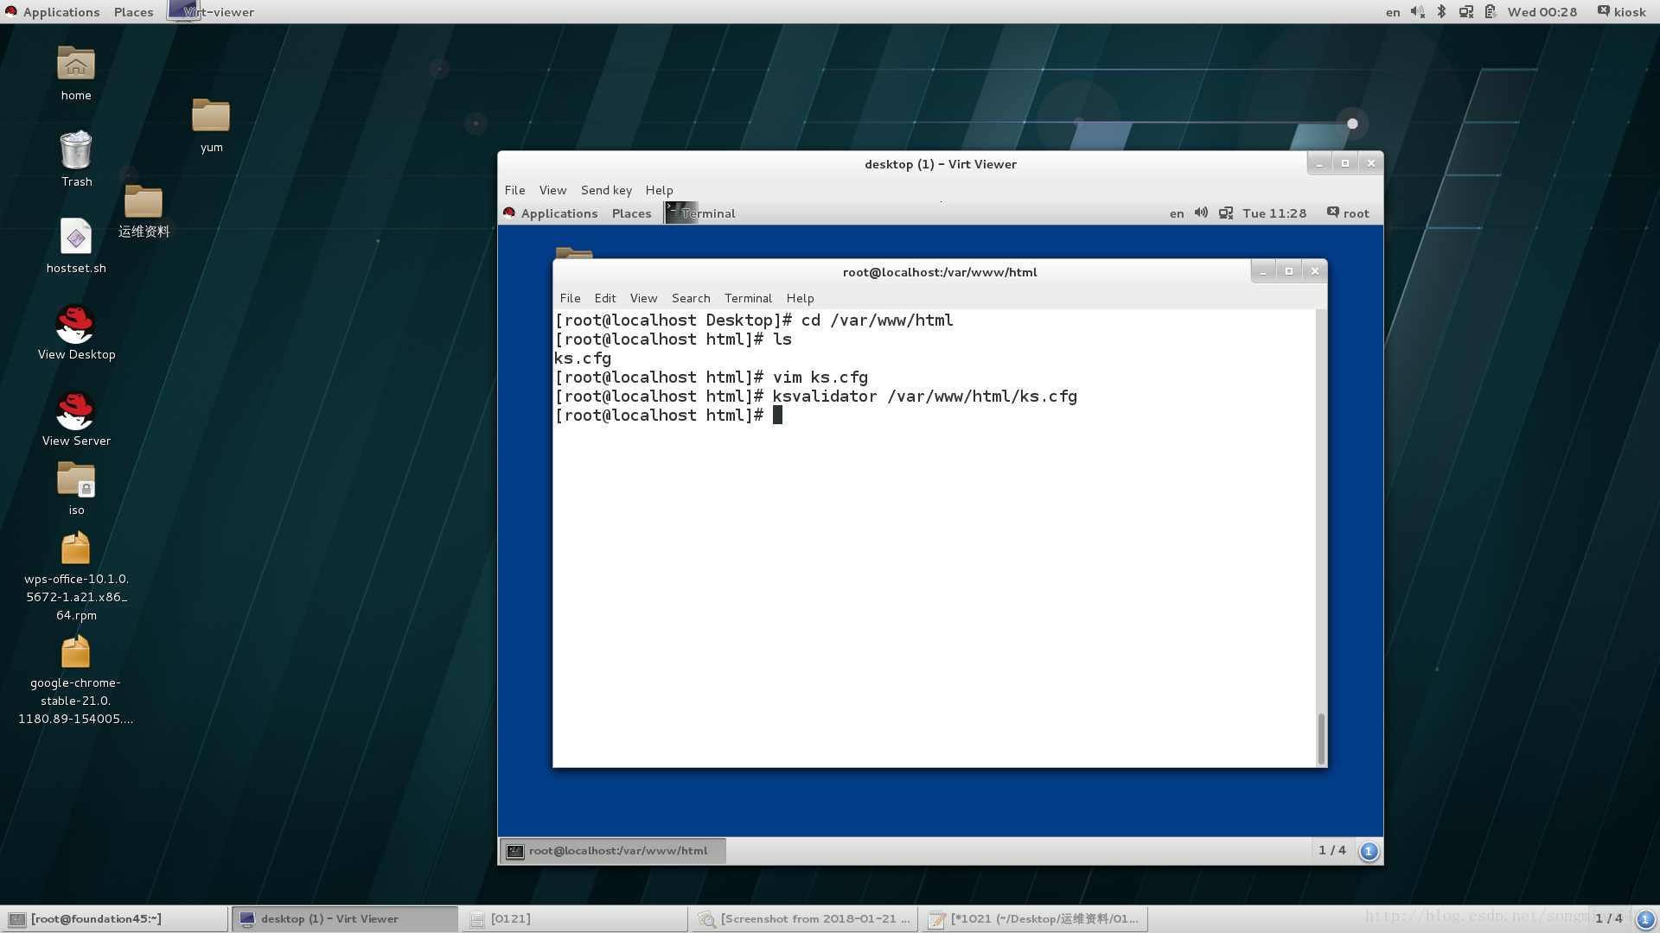Screen dimensions: 1660x933
Task: Click the terminal command prompt cursor
Action: tap(778, 416)
